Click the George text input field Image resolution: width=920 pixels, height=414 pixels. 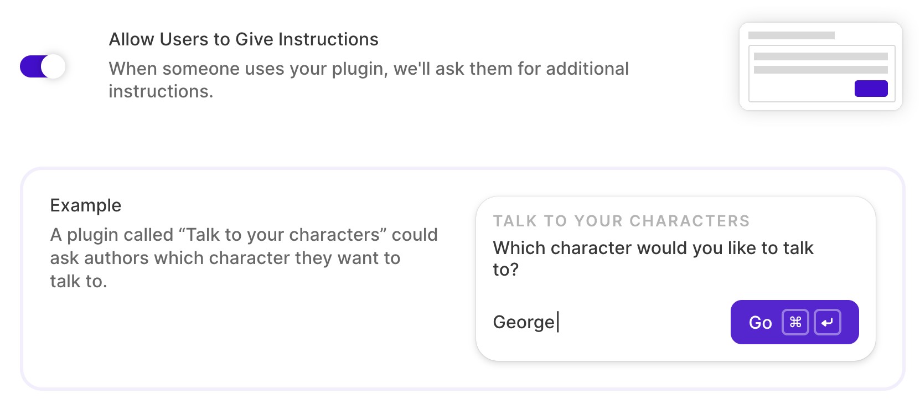603,322
